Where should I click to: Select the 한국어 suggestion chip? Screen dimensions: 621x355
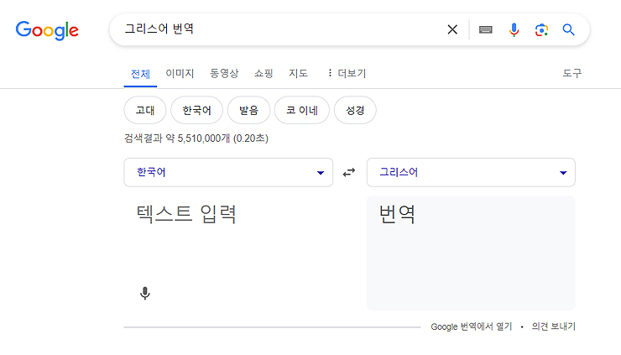[x=197, y=110]
